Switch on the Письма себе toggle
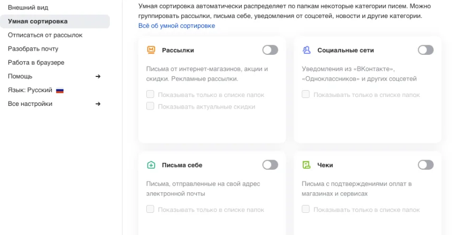461x235 pixels. click(x=270, y=165)
